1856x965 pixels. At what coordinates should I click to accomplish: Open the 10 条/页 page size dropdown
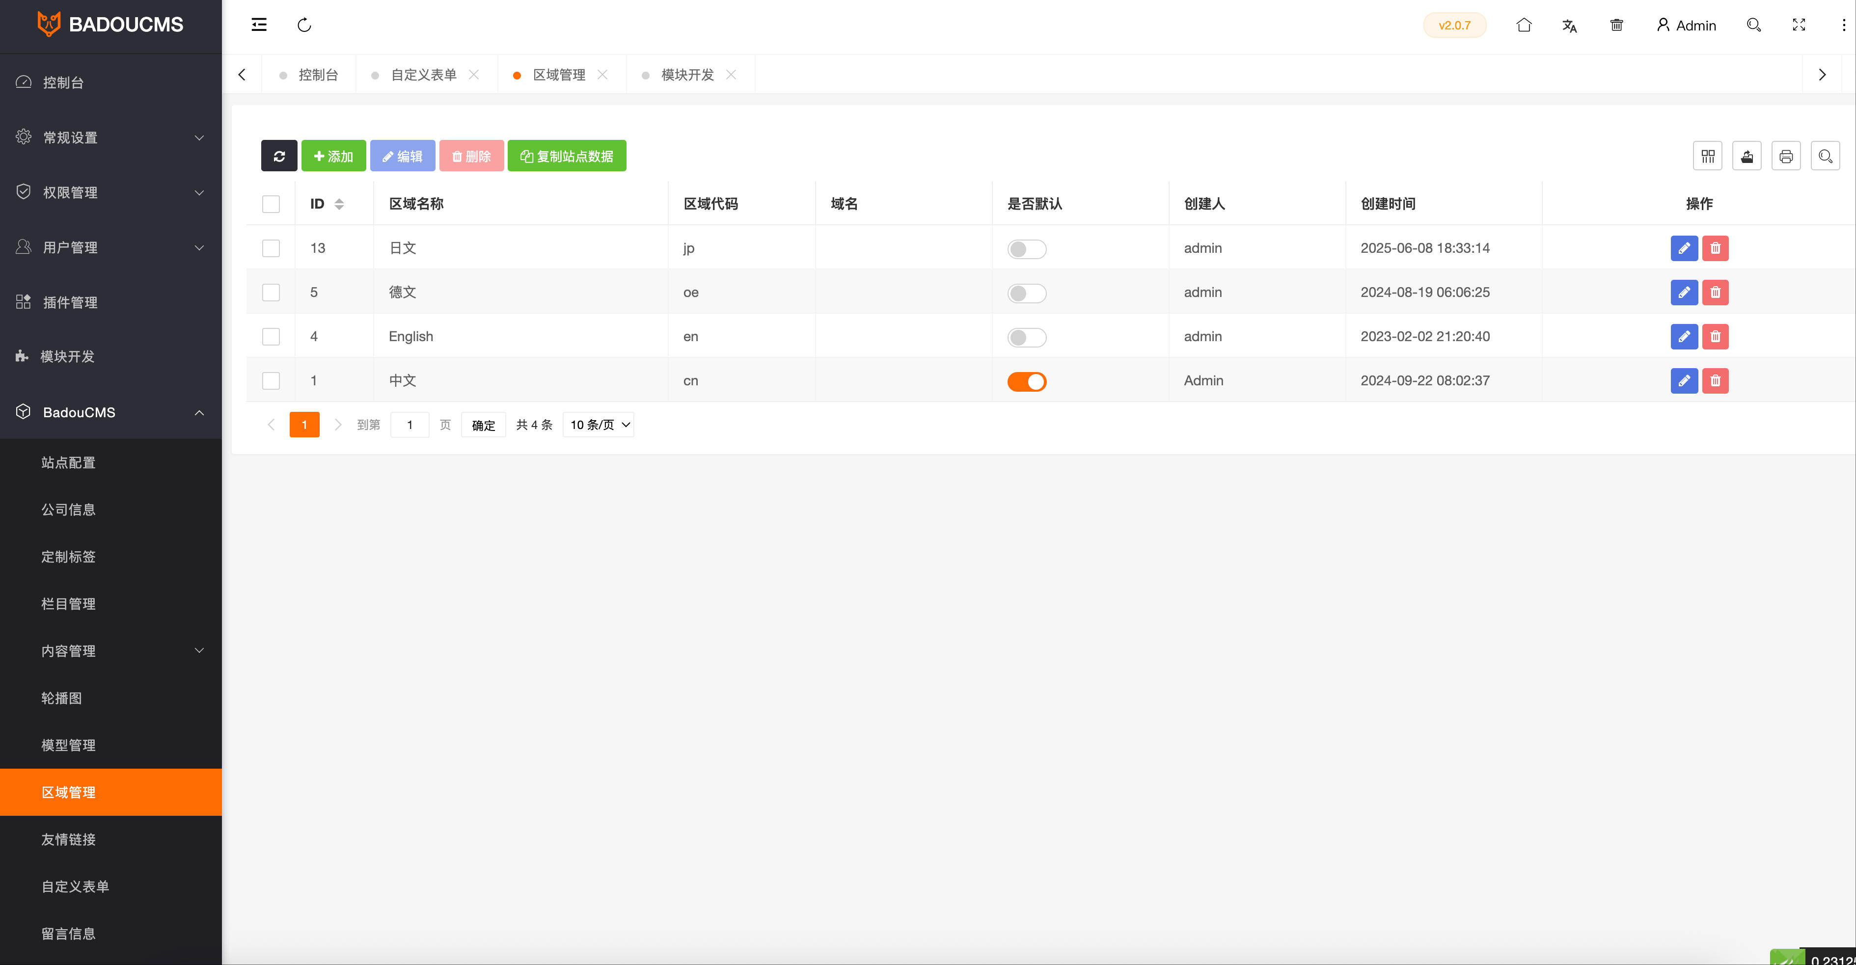[x=598, y=424]
